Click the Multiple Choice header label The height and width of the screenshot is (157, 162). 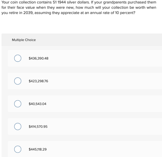(24, 40)
